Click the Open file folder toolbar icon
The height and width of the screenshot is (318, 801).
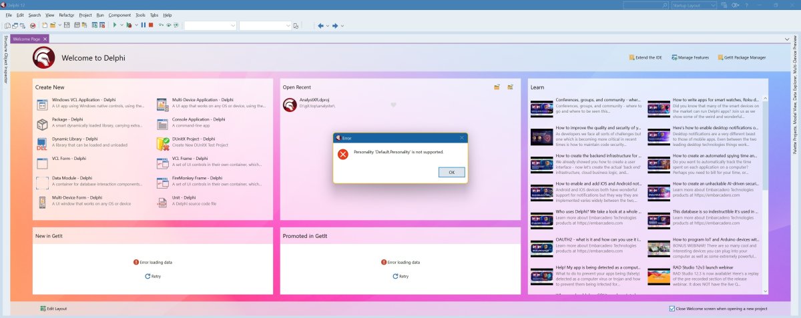point(52,25)
